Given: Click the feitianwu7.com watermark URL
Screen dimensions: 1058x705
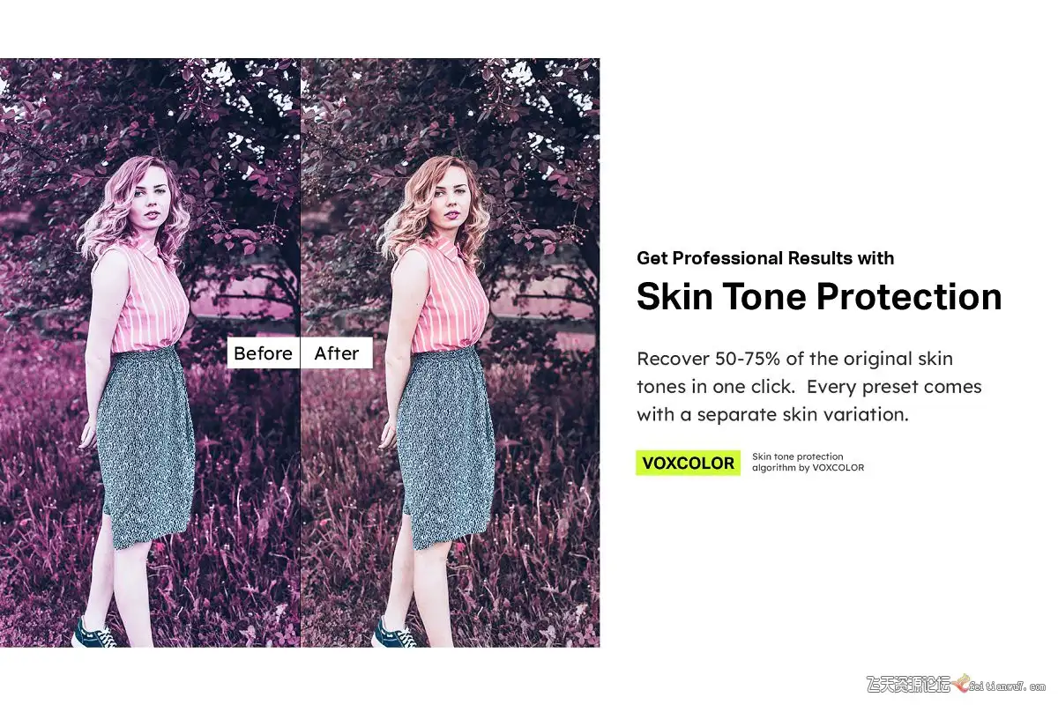Looking at the screenshot, I should [x=1007, y=684].
